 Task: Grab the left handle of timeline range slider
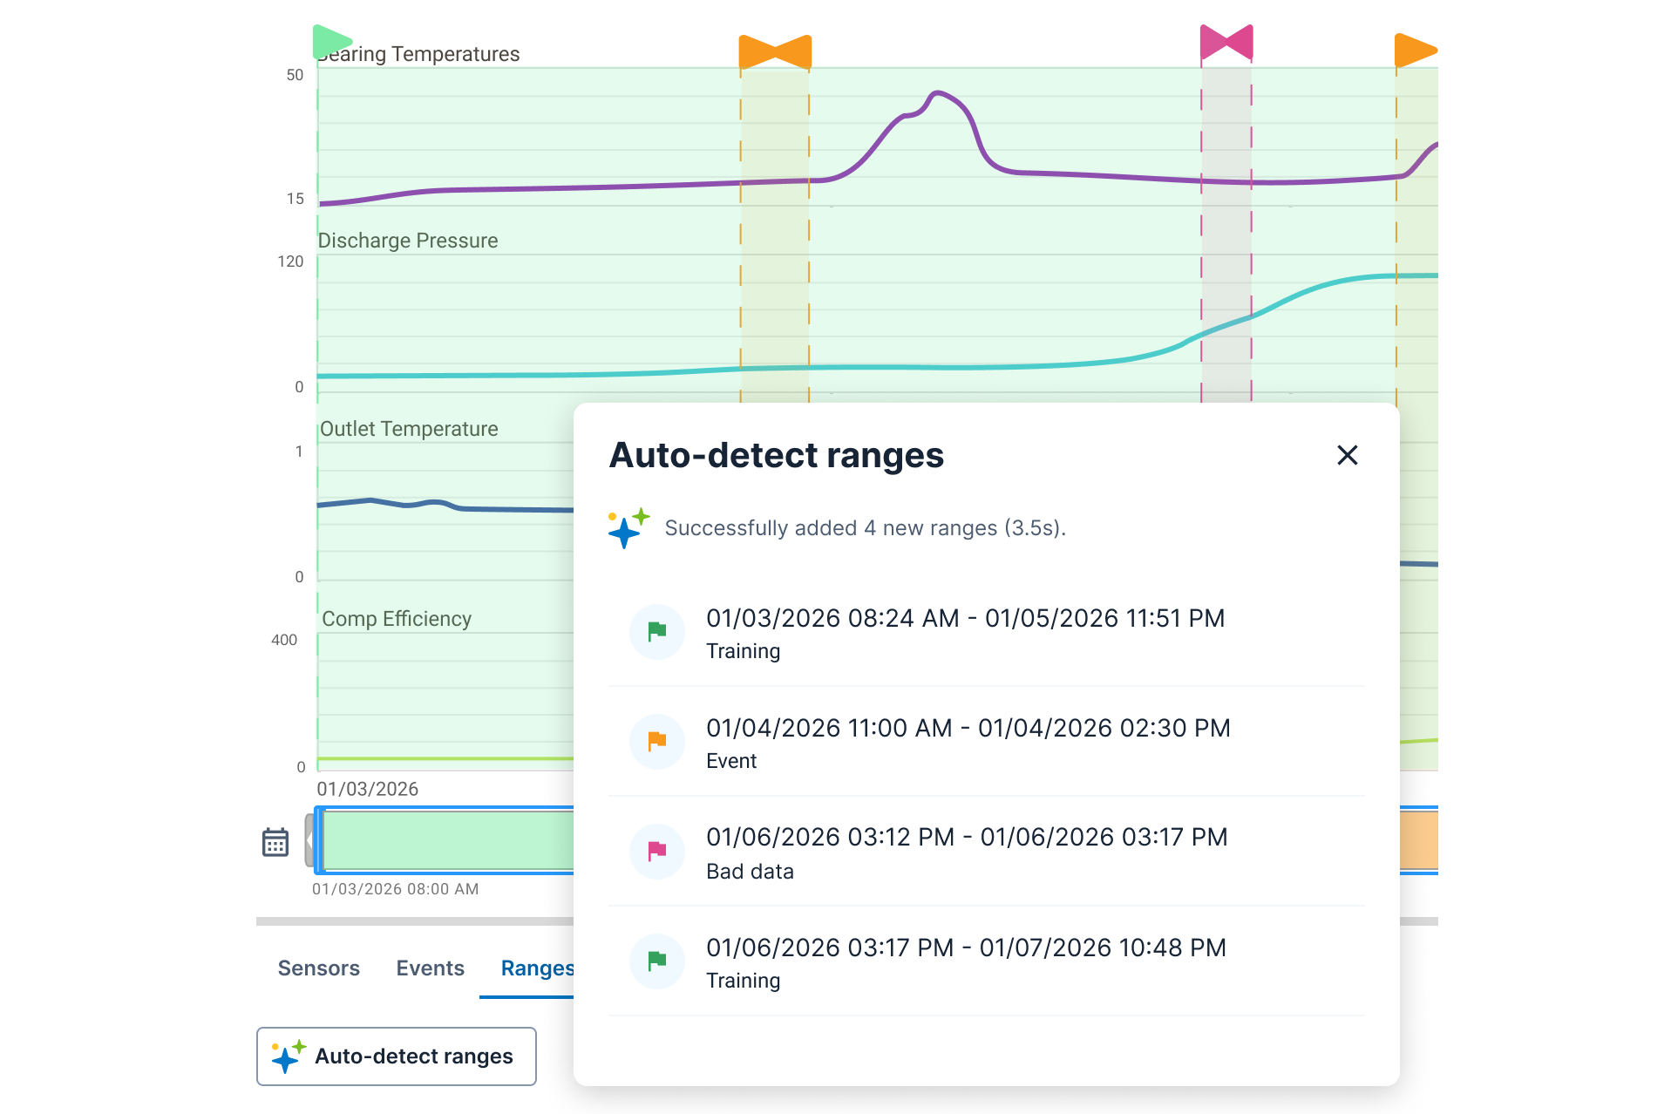coord(318,840)
